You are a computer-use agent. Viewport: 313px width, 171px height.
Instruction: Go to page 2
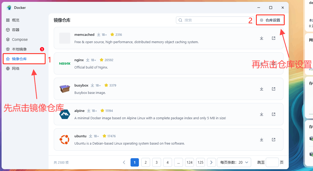click(x=145, y=162)
